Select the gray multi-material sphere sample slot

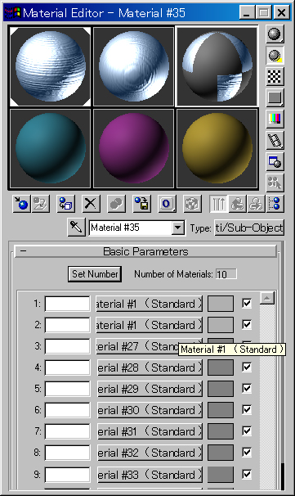pos(217,66)
